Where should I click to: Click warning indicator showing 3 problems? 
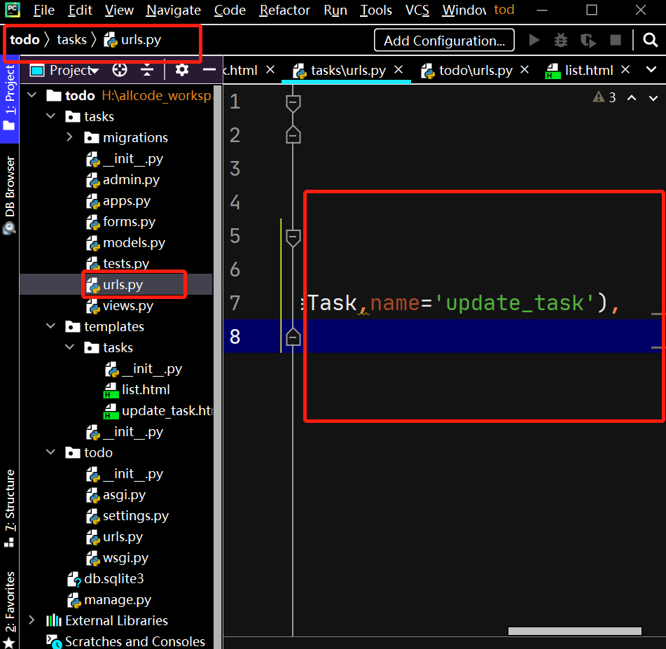click(x=604, y=97)
